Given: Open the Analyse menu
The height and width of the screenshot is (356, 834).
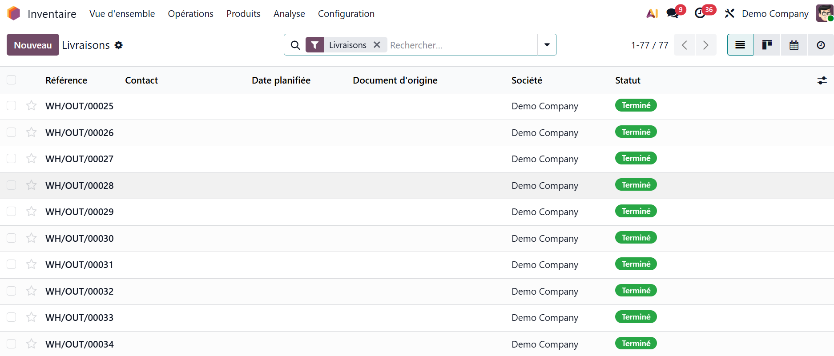Looking at the screenshot, I should (x=289, y=14).
